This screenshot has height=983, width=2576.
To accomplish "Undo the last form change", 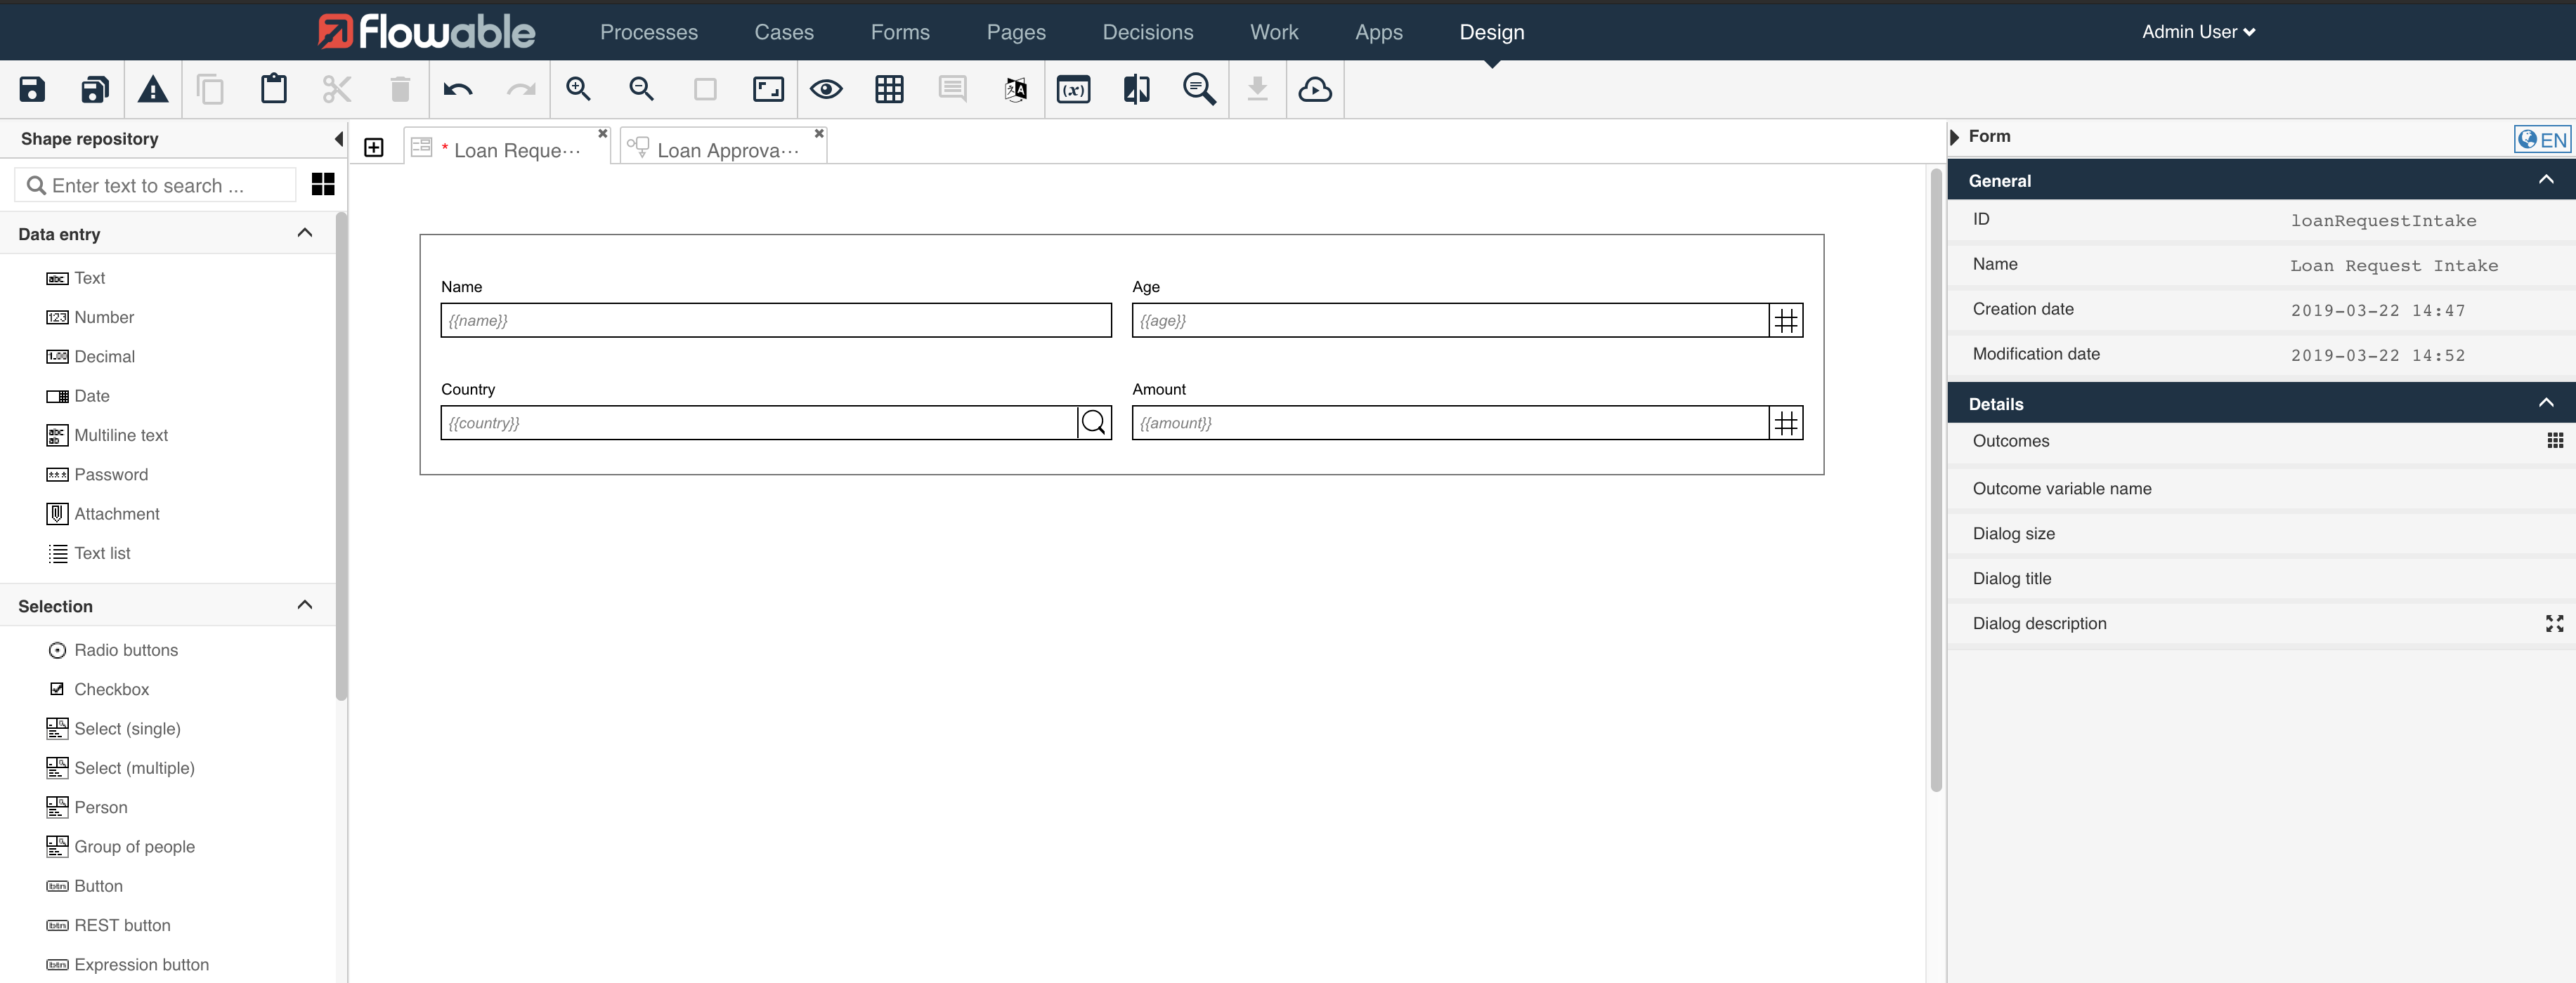I will click(457, 89).
